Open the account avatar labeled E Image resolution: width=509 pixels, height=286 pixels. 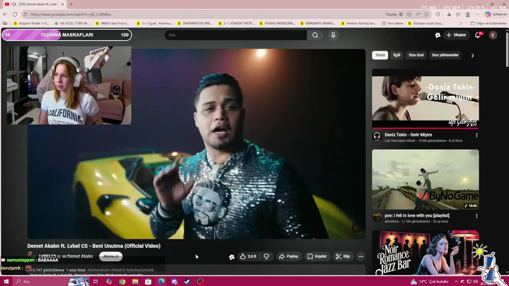493,35
